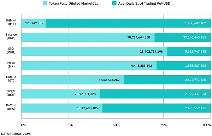The height and width of the screenshot is (136, 212).
Task: Click Gate.io trading volume bar 2,627,772,126
Action: [167, 80]
